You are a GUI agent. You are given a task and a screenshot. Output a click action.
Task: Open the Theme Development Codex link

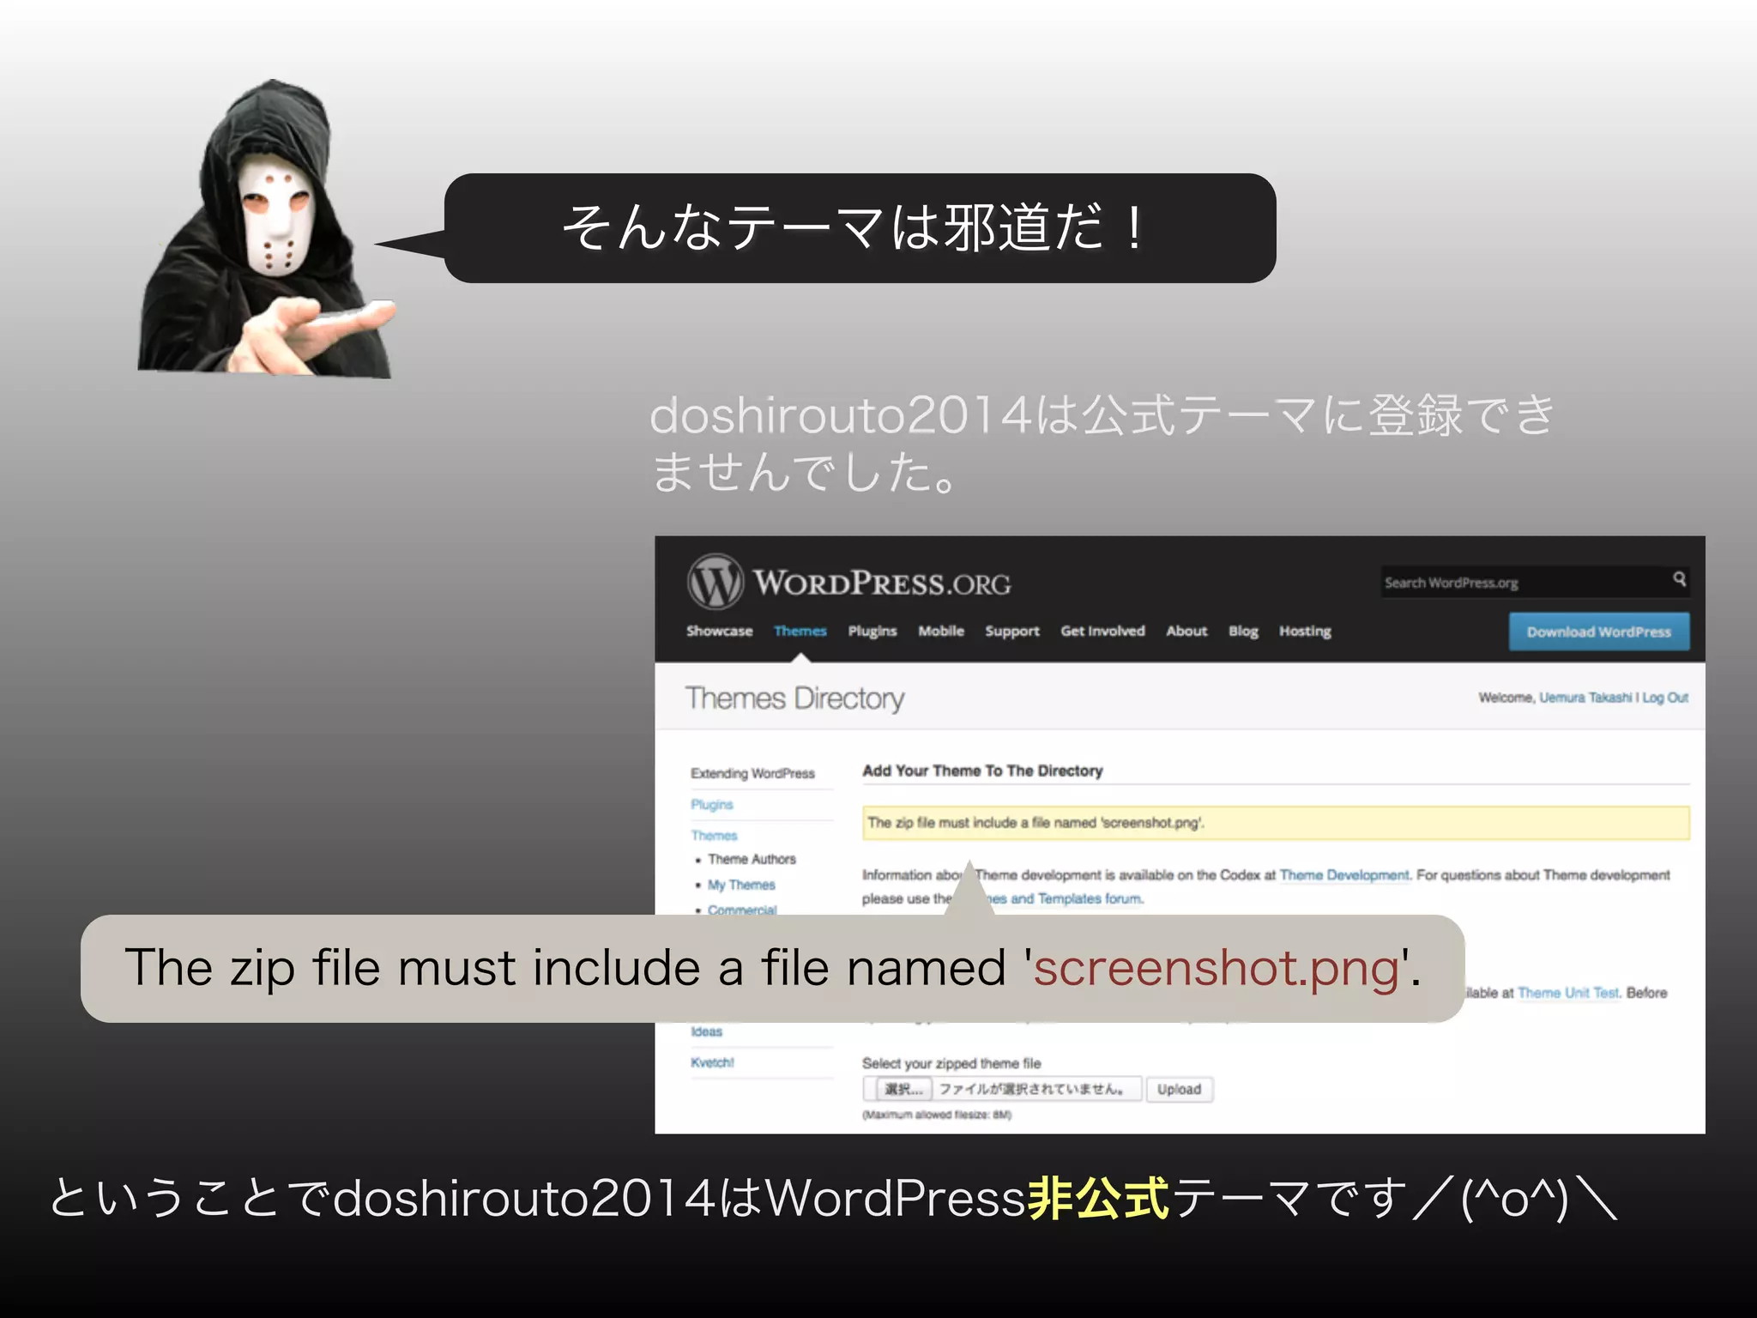point(1343,875)
